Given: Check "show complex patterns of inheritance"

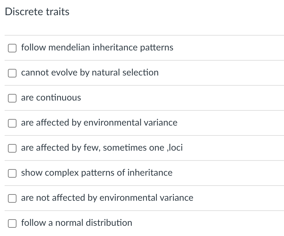Looking at the screenshot, I should click(12, 173).
